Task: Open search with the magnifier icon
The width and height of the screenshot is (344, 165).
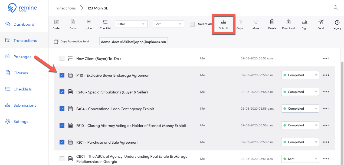Action: [x=336, y=8]
